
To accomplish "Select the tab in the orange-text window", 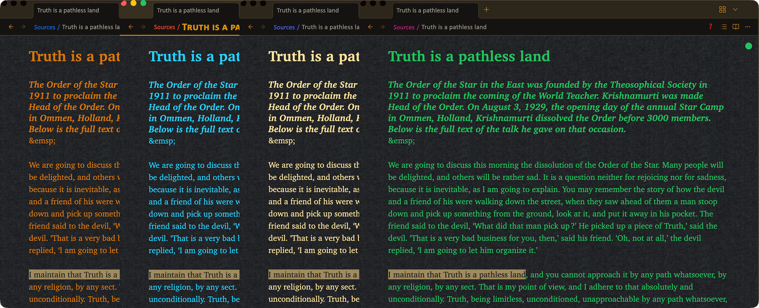I will (76, 10).
